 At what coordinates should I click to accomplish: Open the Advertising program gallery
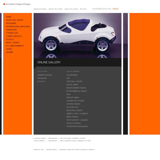pyautogui.click(x=72, y=75)
